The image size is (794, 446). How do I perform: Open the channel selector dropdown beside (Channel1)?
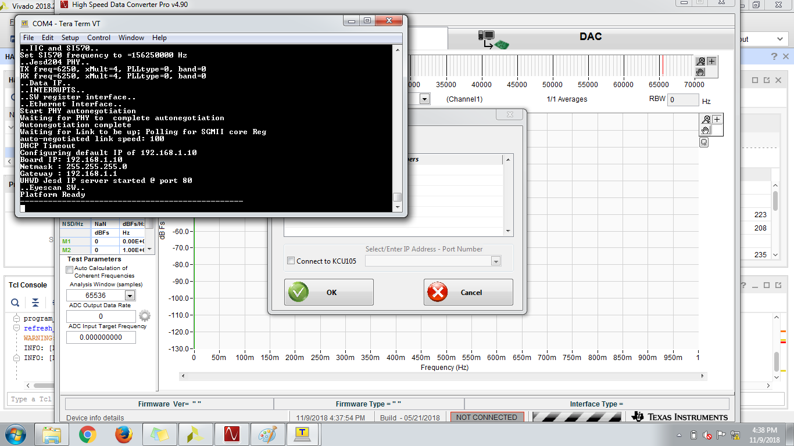tap(424, 99)
